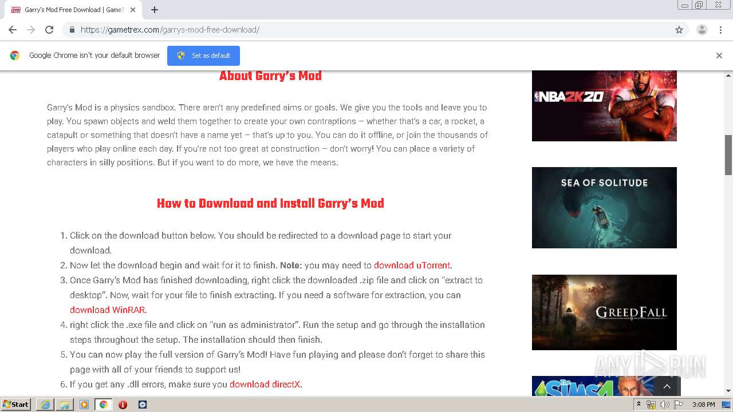Viewport: 733px width, 412px height.
Task: Switch to Chrome taskbar button
Action: tap(103, 405)
